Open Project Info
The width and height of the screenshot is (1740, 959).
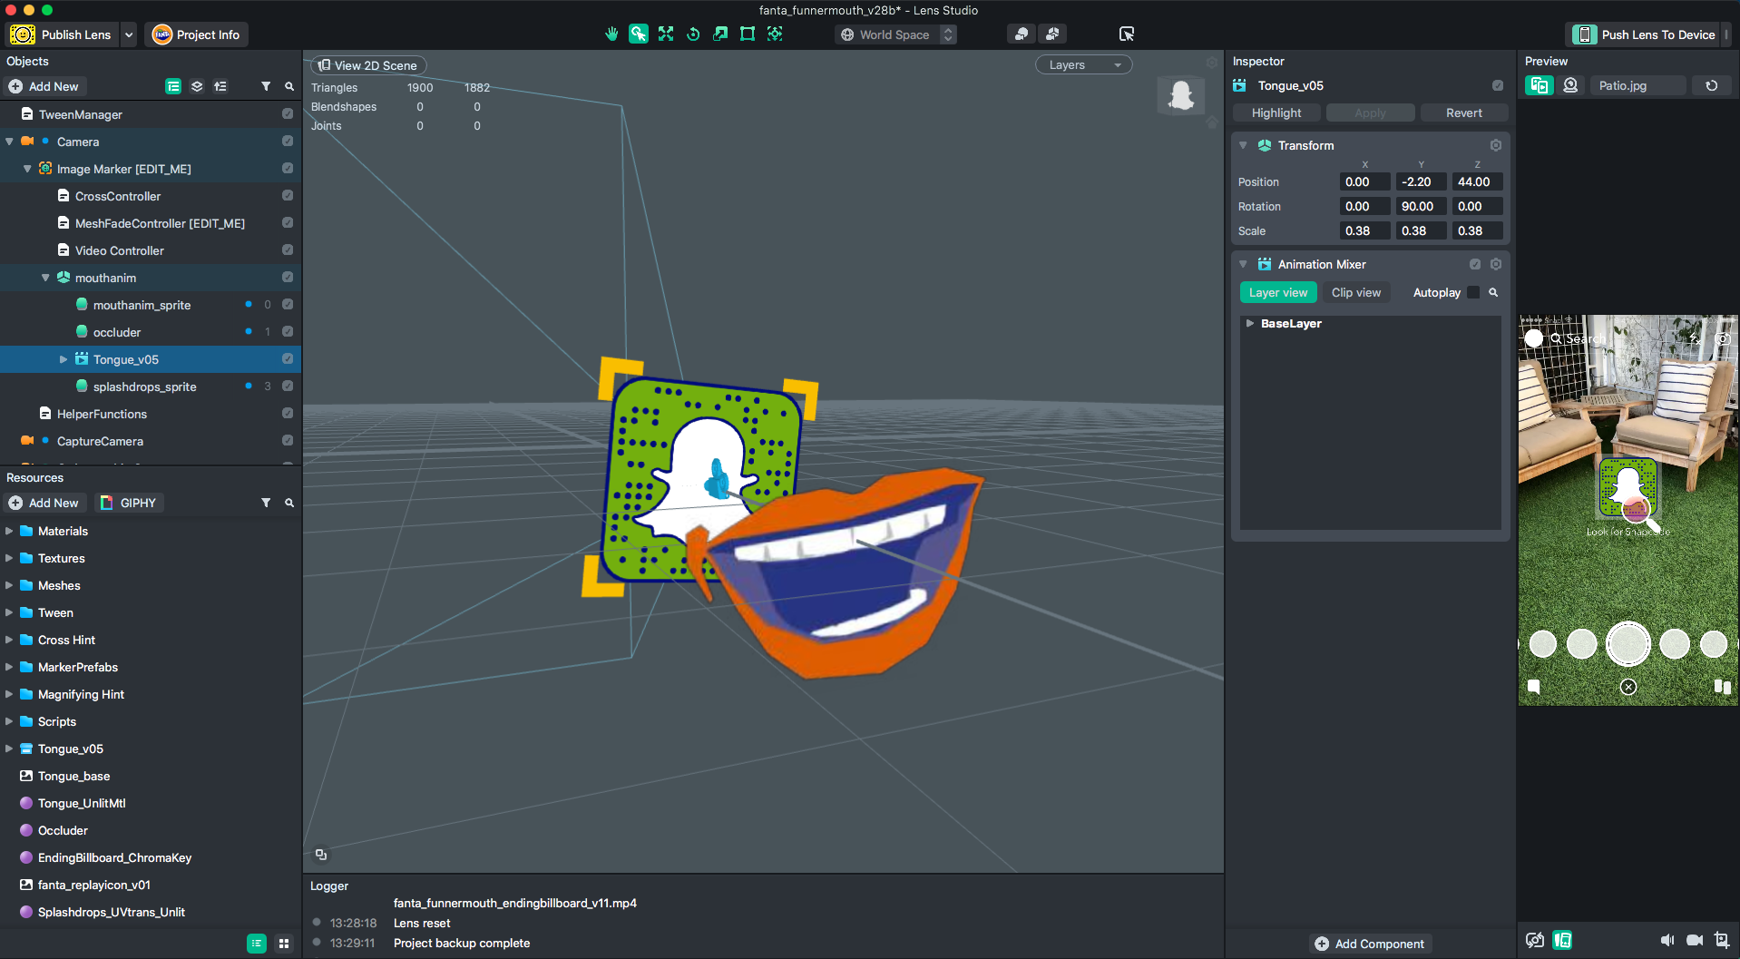197,34
